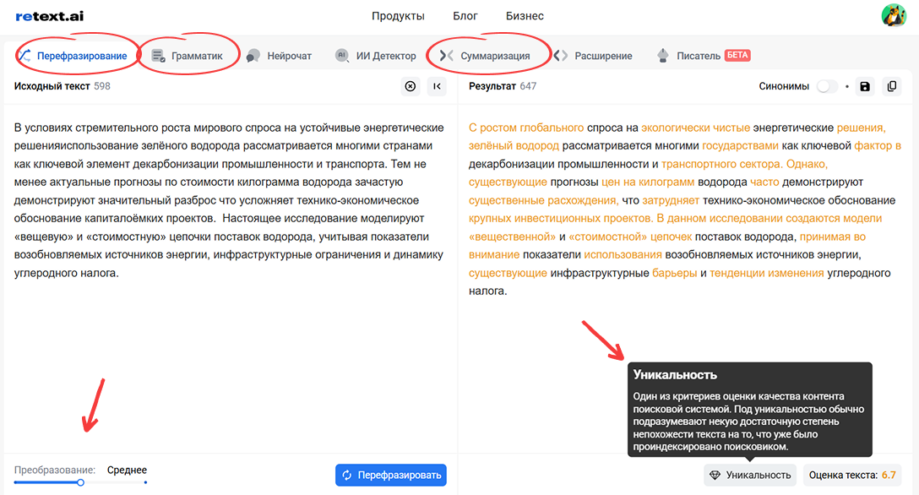
Task: Click the save result icon
Action: (864, 86)
